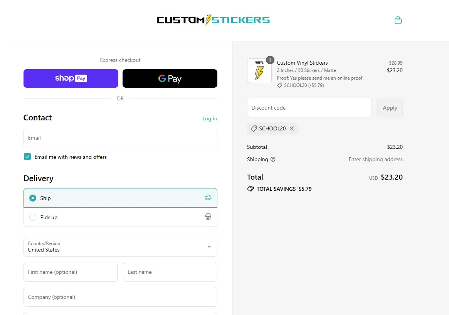Click the Custom Vinyl Stickers product thumbnail
The height and width of the screenshot is (315, 449).
[259, 71]
